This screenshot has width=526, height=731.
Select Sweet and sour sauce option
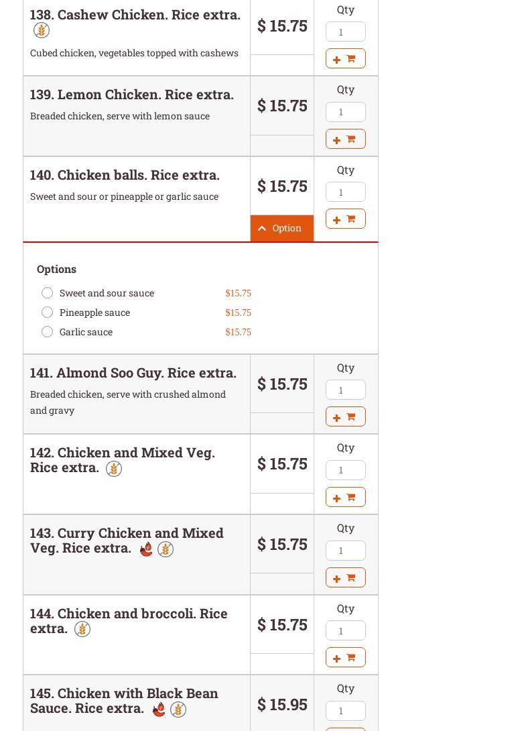coord(47,293)
